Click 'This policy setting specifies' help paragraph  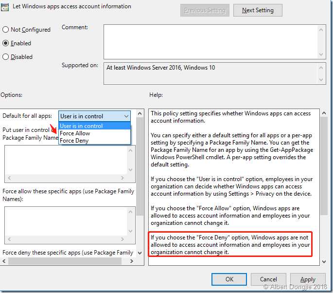230,117
